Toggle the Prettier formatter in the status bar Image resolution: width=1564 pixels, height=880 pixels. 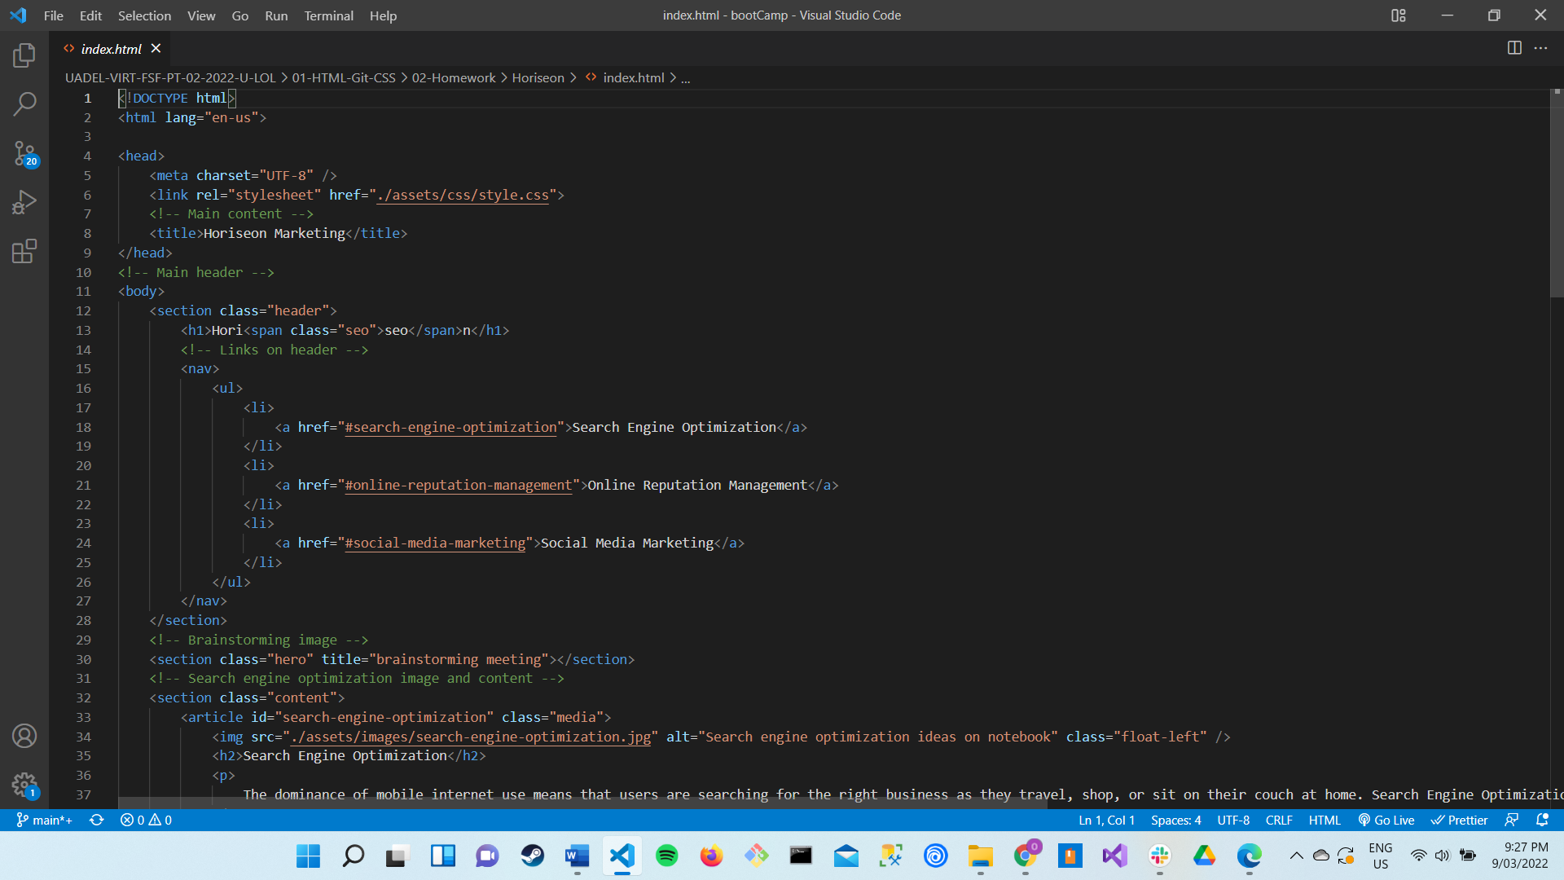point(1459,821)
